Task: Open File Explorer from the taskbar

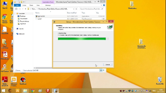Action: tap(25, 91)
